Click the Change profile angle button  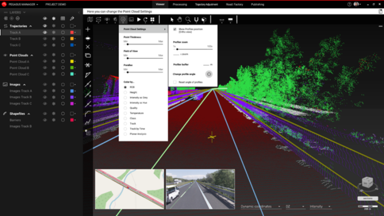pyautogui.click(x=209, y=74)
